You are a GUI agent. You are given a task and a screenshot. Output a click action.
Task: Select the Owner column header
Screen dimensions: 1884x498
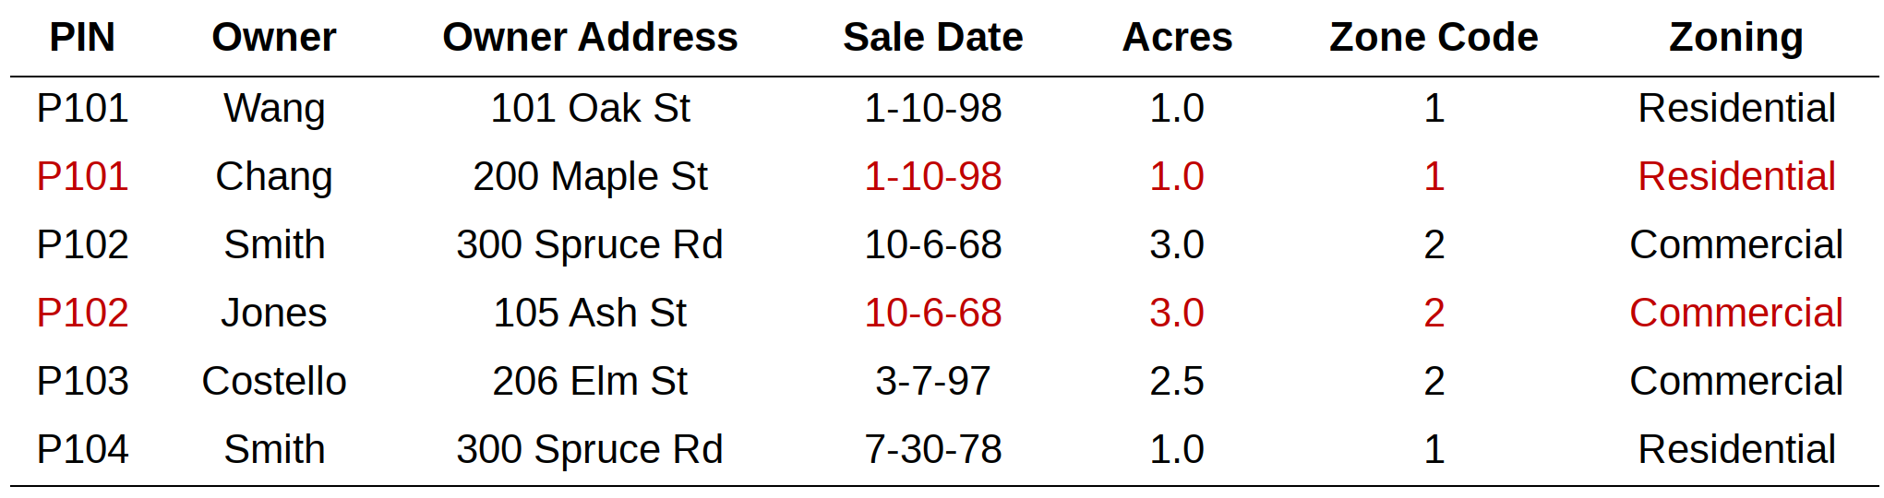pyautogui.click(x=274, y=38)
